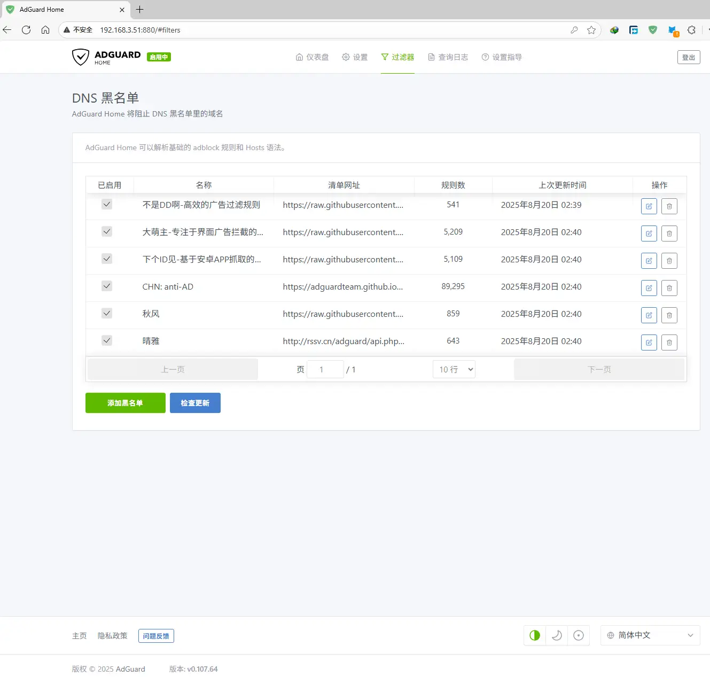Uncheck the 晴雅 blocklist checkbox
Screen dimensions: 710x677
(106, 340)
